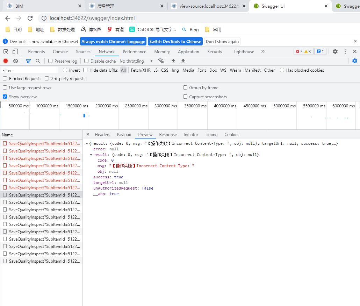The image size is (360, 306).
Task: Uncheck Show overview
Action: [x=5, y=97]
